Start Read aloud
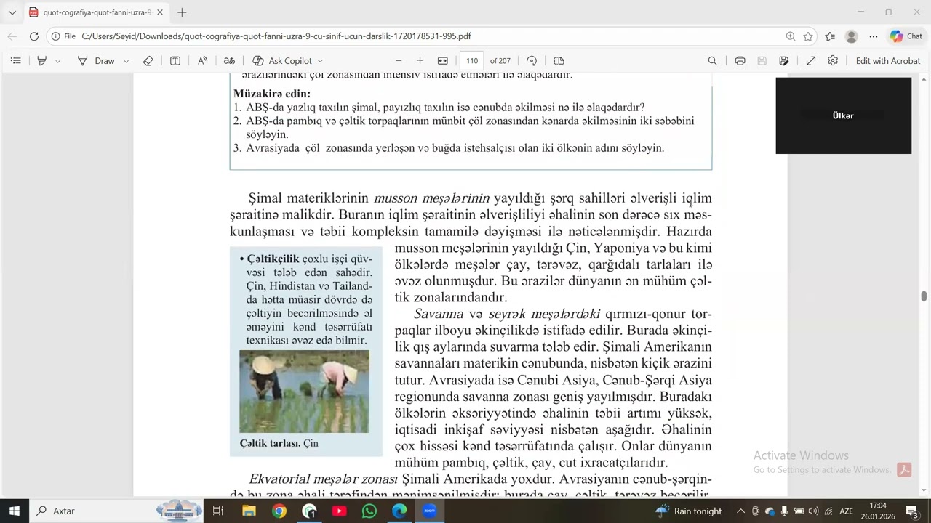This screenshot has width=931, height=523. [203, 61]
